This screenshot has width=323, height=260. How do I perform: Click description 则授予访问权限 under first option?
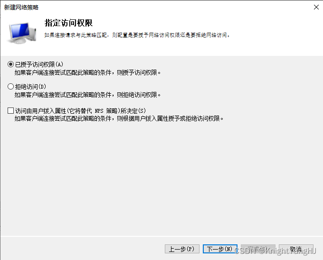pyautogui.click(x=139, y=72)
